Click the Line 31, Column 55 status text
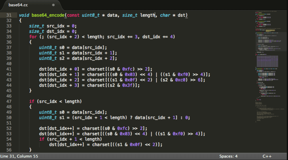This screenshot has width=288, height=160. point(19,156)
